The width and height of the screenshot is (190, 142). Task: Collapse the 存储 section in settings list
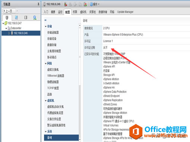[x=46, y=26]
